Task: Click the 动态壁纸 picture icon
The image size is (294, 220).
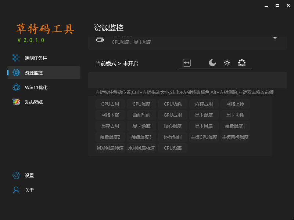Action: 16,102
